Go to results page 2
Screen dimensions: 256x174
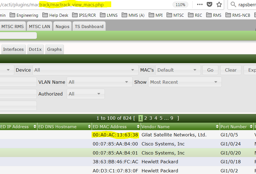click(146, 118)
